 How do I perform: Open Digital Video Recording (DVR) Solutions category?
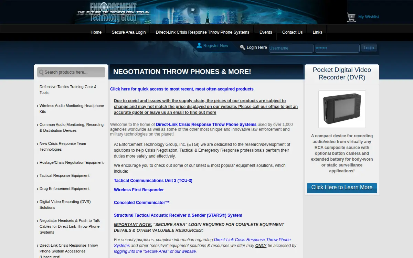coord(65,205)
